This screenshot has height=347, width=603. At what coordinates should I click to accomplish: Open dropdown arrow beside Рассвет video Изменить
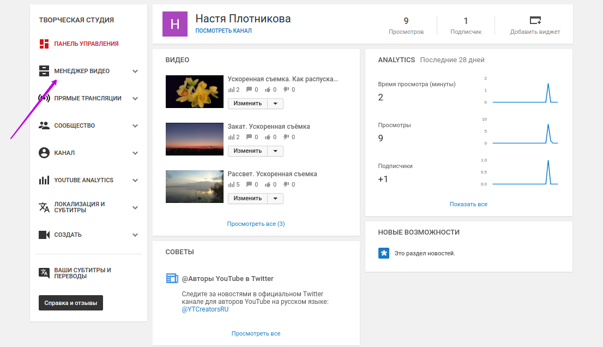(x=275, y=199)
